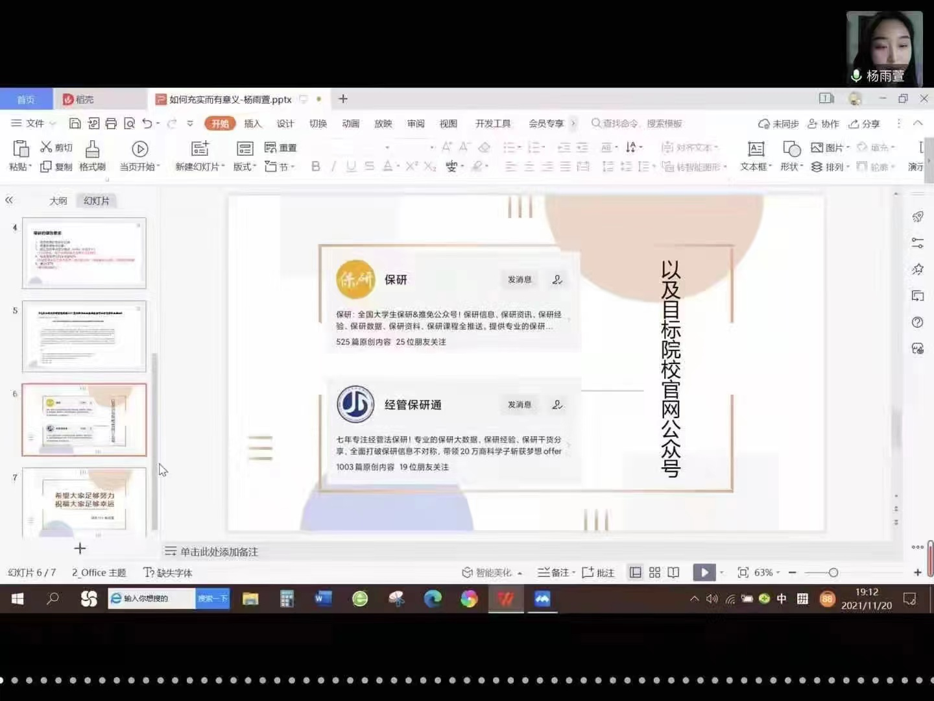The image size is (934, 701).
Task: Select slide 7 thumbnail in slide panel
Action: (x=84, y=503)
